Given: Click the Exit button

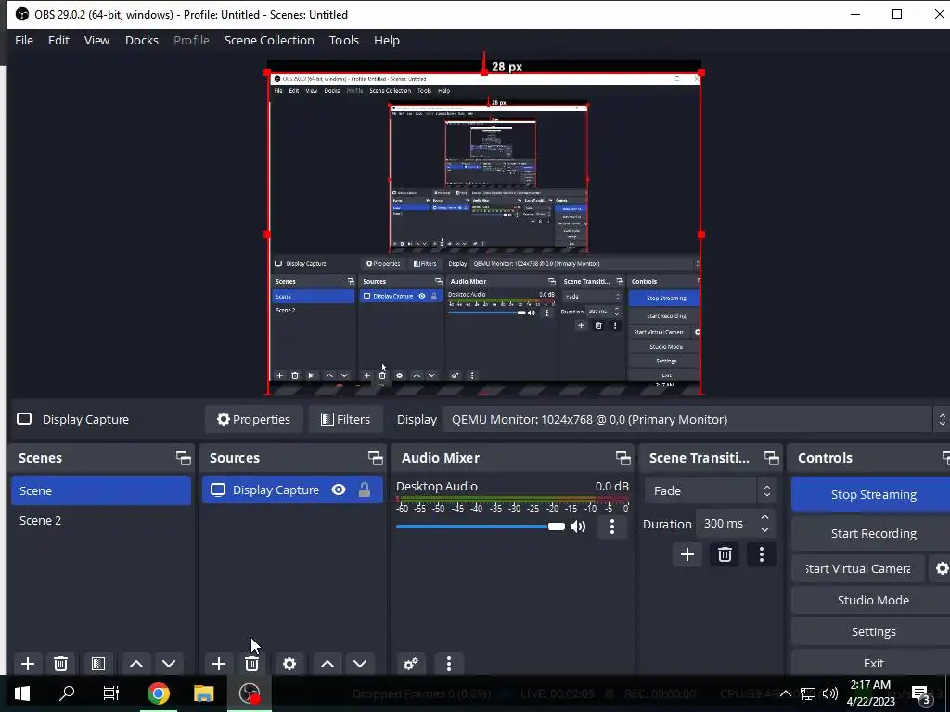Looking at the screenshot, I should coord(872,663).
